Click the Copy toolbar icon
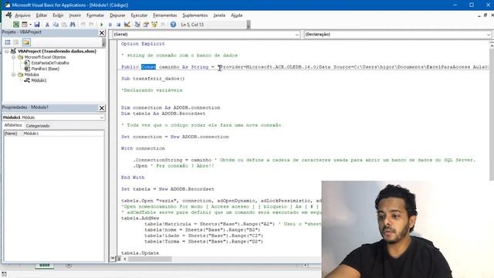Viewport: 494px width, 278px height. pyautogui.click(x=56, y=25)
